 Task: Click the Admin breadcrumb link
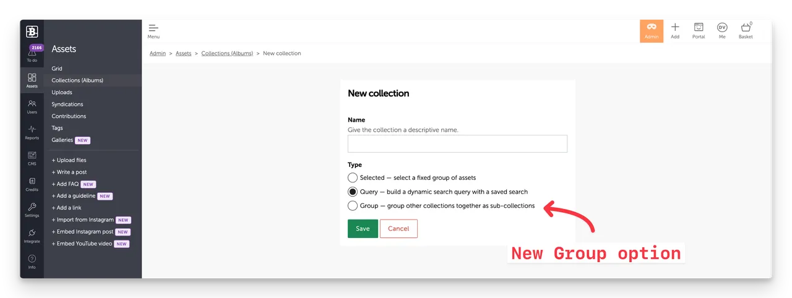pyautogui.click(x=158, y=53)
